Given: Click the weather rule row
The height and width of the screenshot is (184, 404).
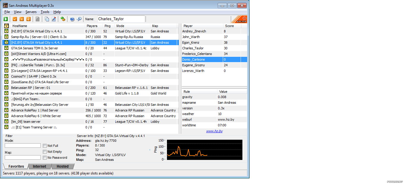Looking at the screenshot, I should tap(214, 114).
